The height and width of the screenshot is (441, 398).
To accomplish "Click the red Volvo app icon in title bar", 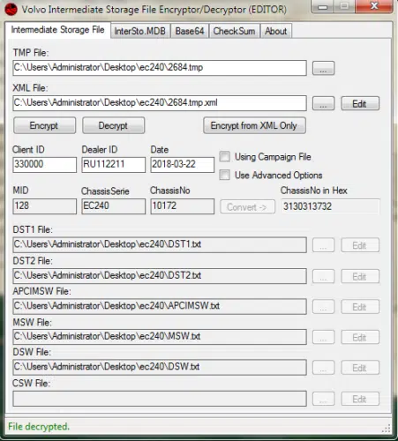I will 11,10.
